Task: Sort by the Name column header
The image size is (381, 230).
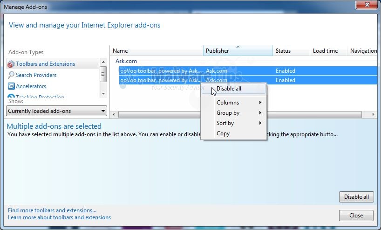Action: 156,51
